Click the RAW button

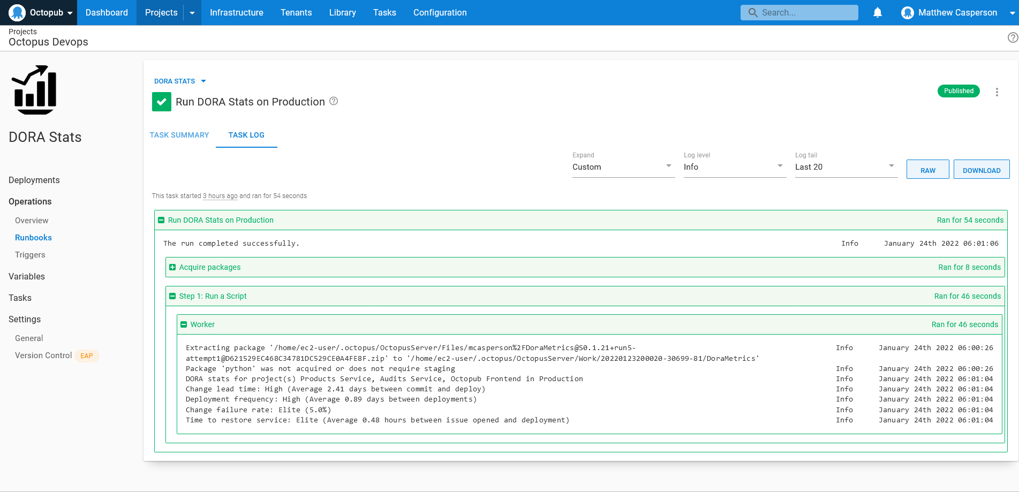pos(927,170)
